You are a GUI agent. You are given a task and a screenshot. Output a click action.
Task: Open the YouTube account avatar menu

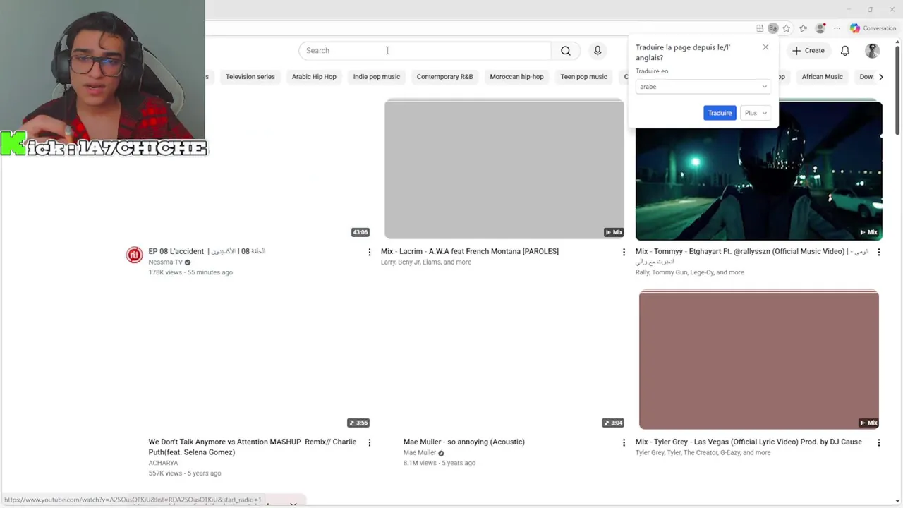[873, 51]
